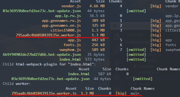Click the Chunk Names header above 'main'
Viewport: 180px width, 97px height.
[x=143, y=88]
